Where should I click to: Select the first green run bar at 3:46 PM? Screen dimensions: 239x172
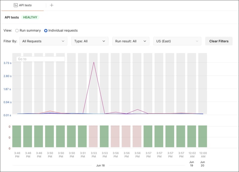click(17, 136)
